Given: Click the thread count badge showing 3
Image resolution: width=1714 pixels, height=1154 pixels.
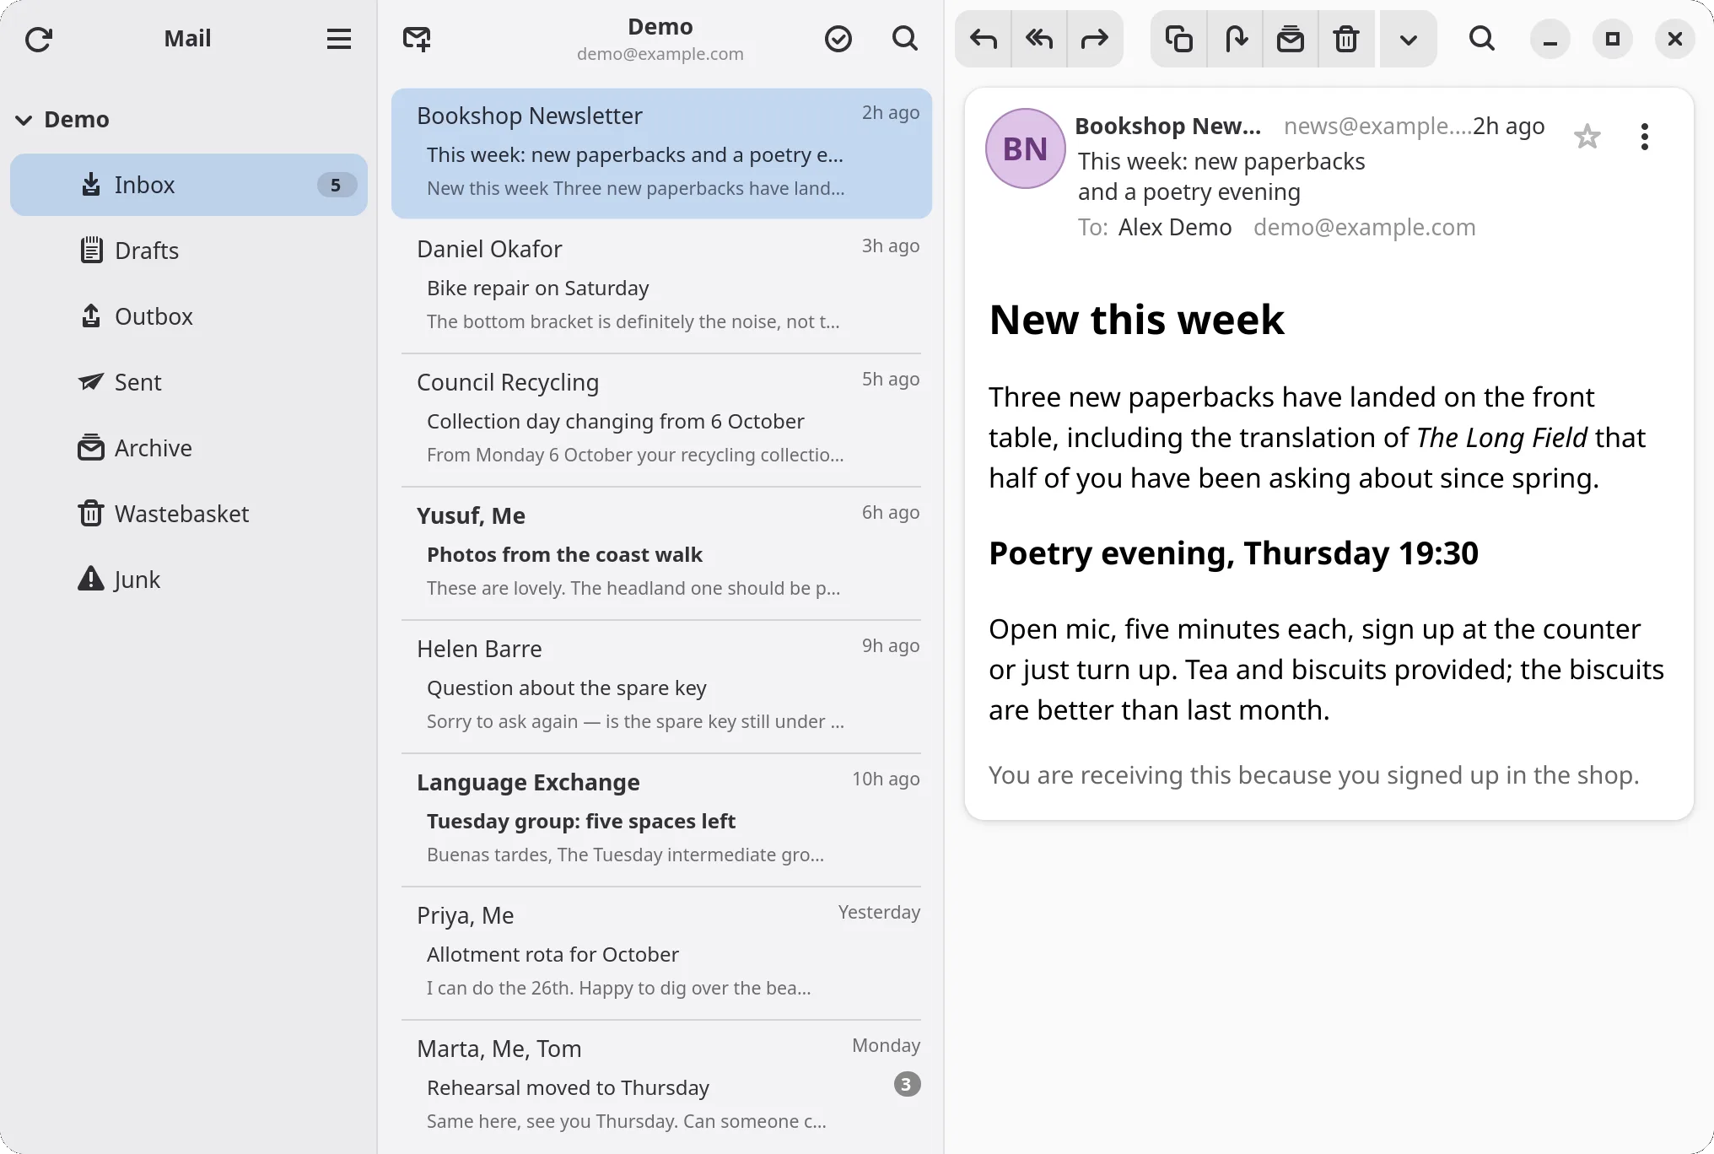Looking at the screenshot, I should click(907, 1084).
